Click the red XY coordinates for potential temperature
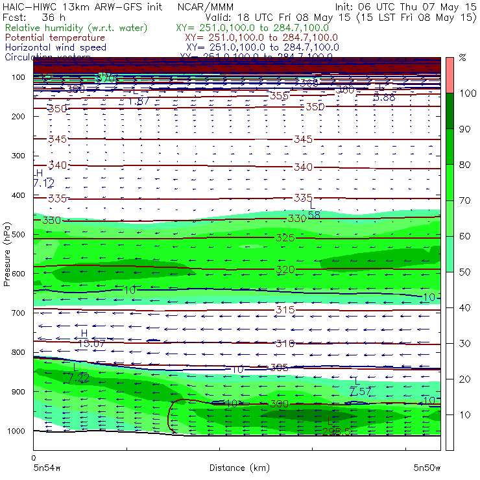This screenshot has height=480, width=480. pos(261,38)
